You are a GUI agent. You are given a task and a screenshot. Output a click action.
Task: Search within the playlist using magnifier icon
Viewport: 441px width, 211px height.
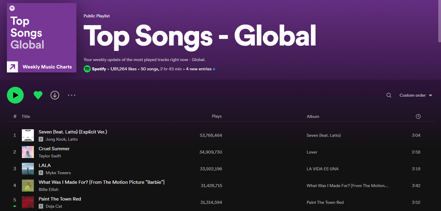[389, 95]
